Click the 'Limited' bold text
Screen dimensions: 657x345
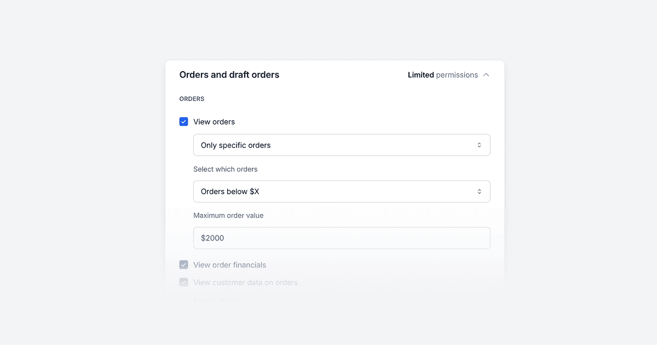tap(420, 74)
